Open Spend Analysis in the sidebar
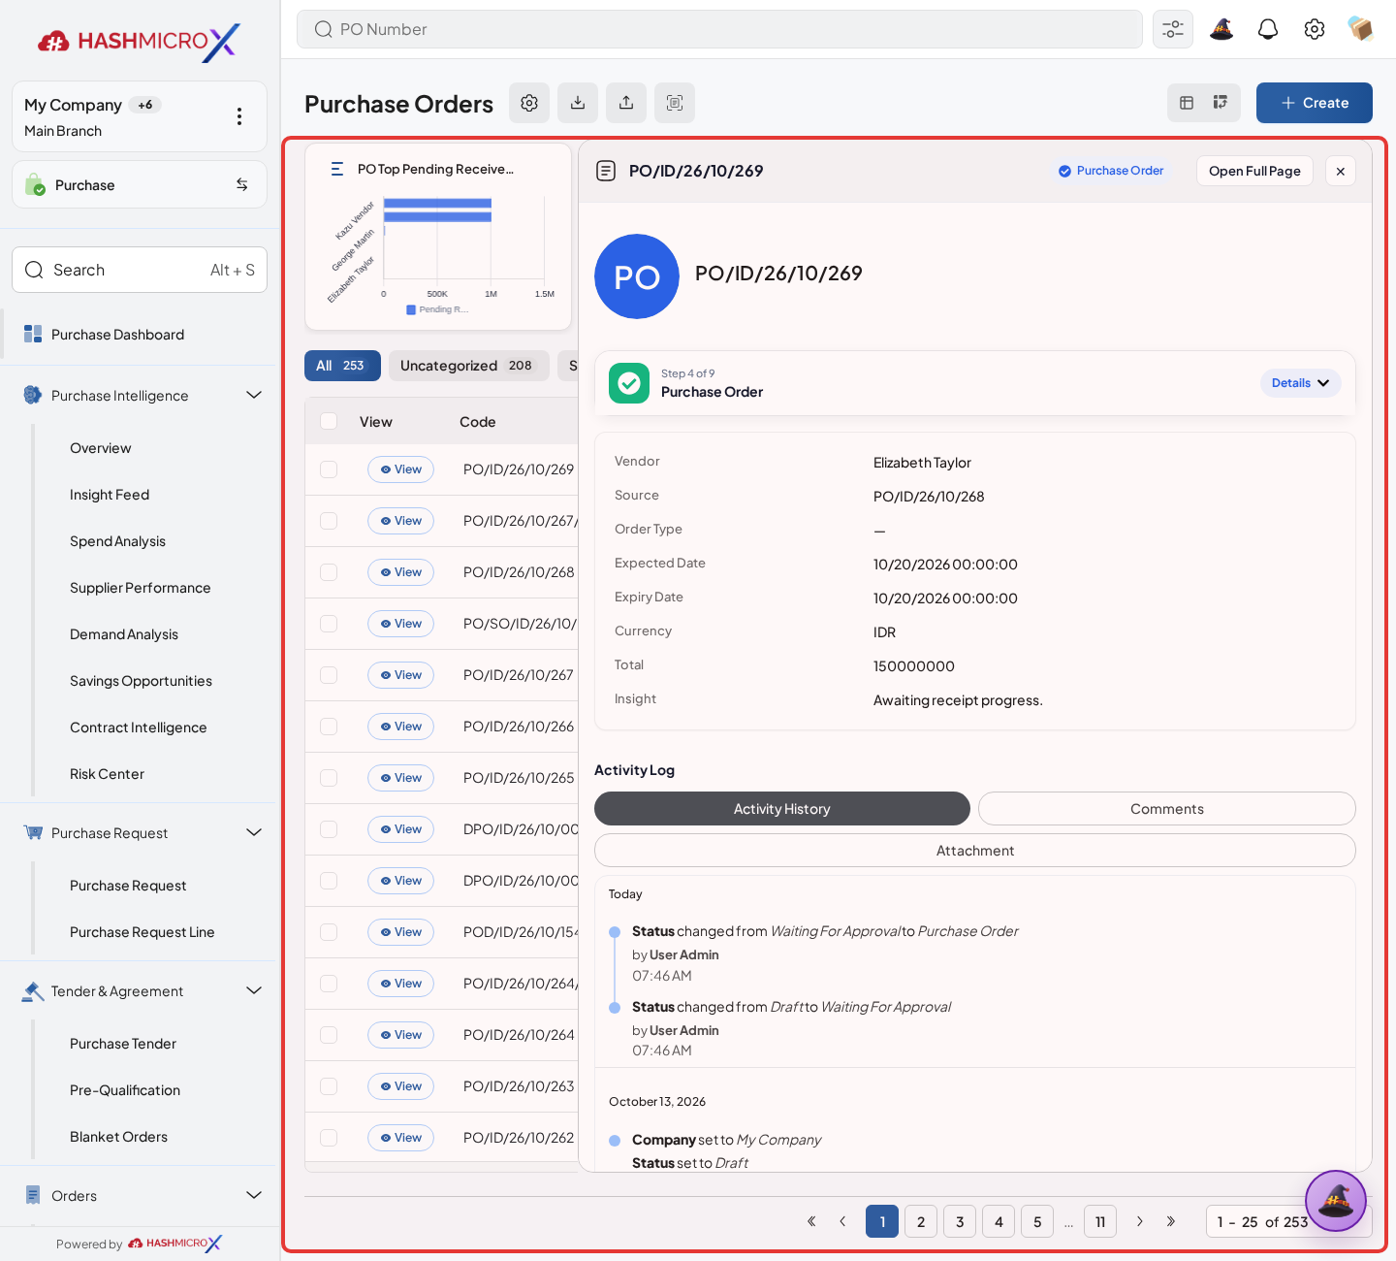1396x1261 pixels. [117, 541]
